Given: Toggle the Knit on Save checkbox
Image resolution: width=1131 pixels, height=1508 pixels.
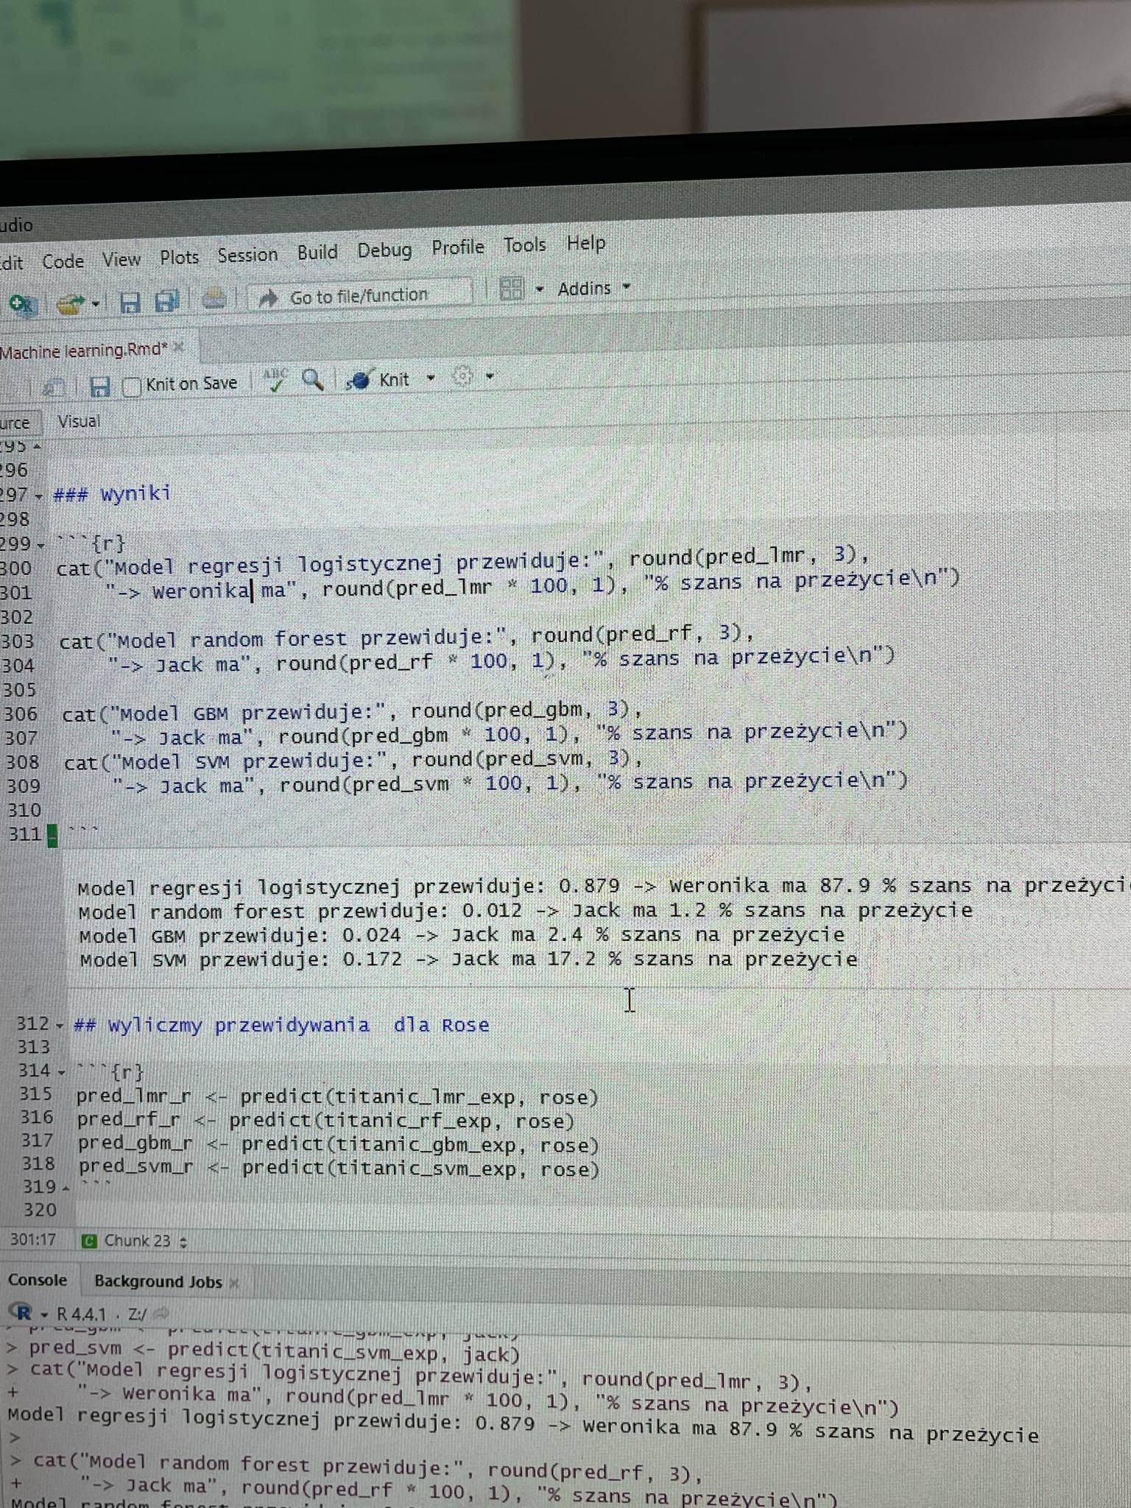Looking at the screenshot, I should (132, 387).
